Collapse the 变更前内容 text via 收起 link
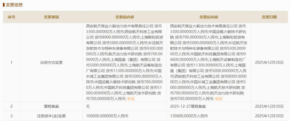The height and width of the screenshot is (121, 290). point(131,99)
